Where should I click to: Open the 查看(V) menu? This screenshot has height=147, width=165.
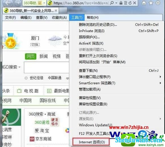(42, 18)
